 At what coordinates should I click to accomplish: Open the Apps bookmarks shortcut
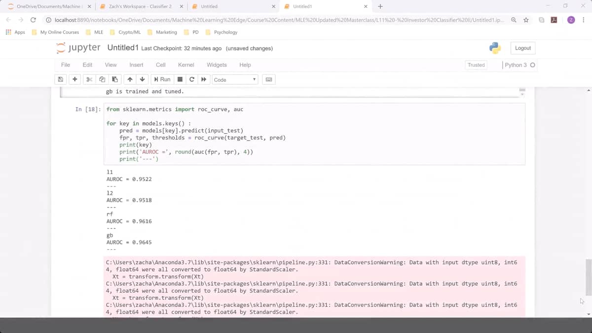tap(15, 32)
